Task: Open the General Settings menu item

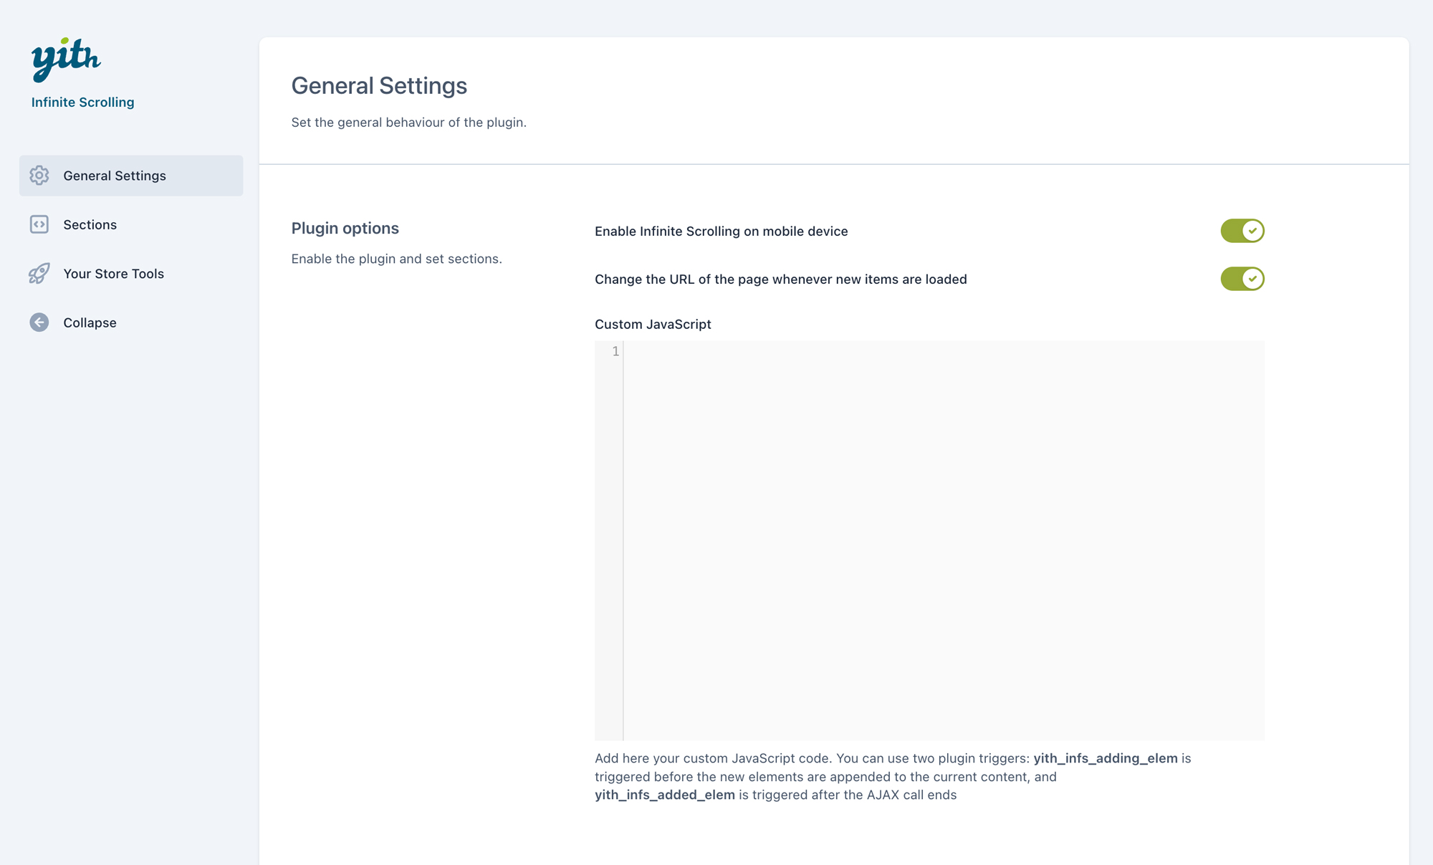Action: (x=115, y=176)
